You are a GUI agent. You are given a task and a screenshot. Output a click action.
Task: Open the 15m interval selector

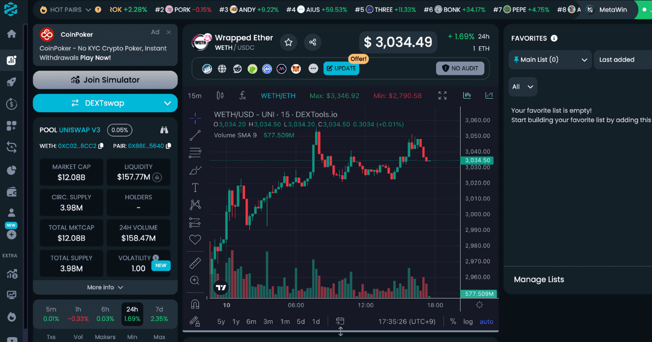point(195,96)
